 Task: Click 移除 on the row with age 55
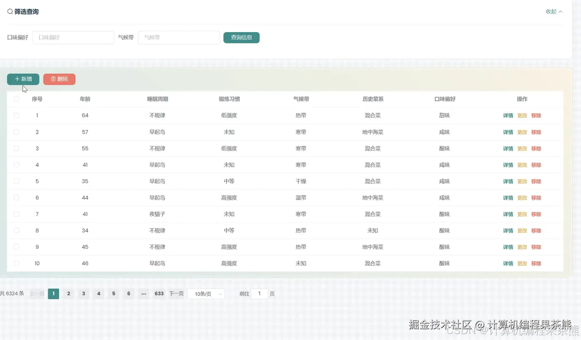pyautogui.click(x=536, y=148)
